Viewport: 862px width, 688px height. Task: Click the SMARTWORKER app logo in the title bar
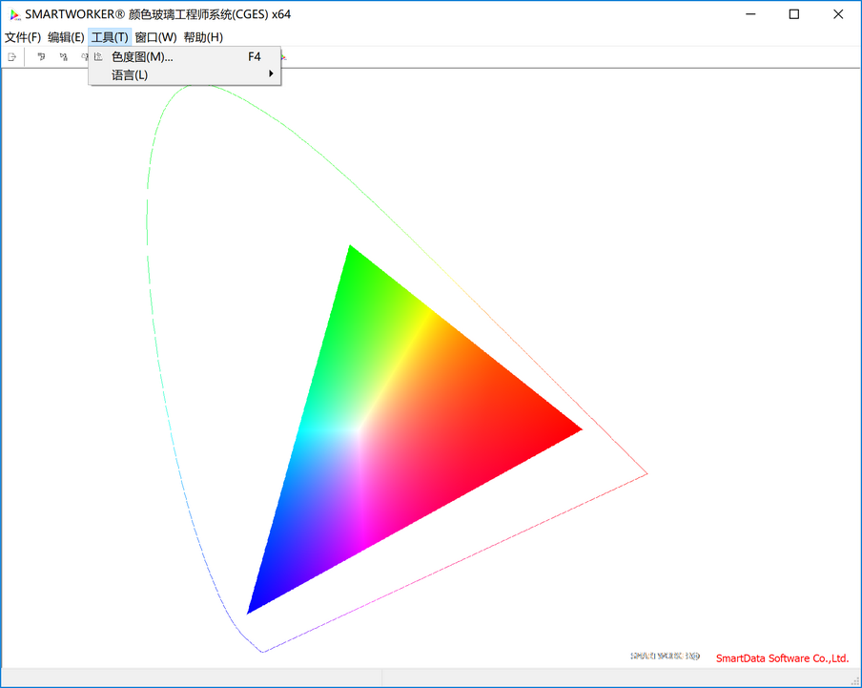click(13, 14)
